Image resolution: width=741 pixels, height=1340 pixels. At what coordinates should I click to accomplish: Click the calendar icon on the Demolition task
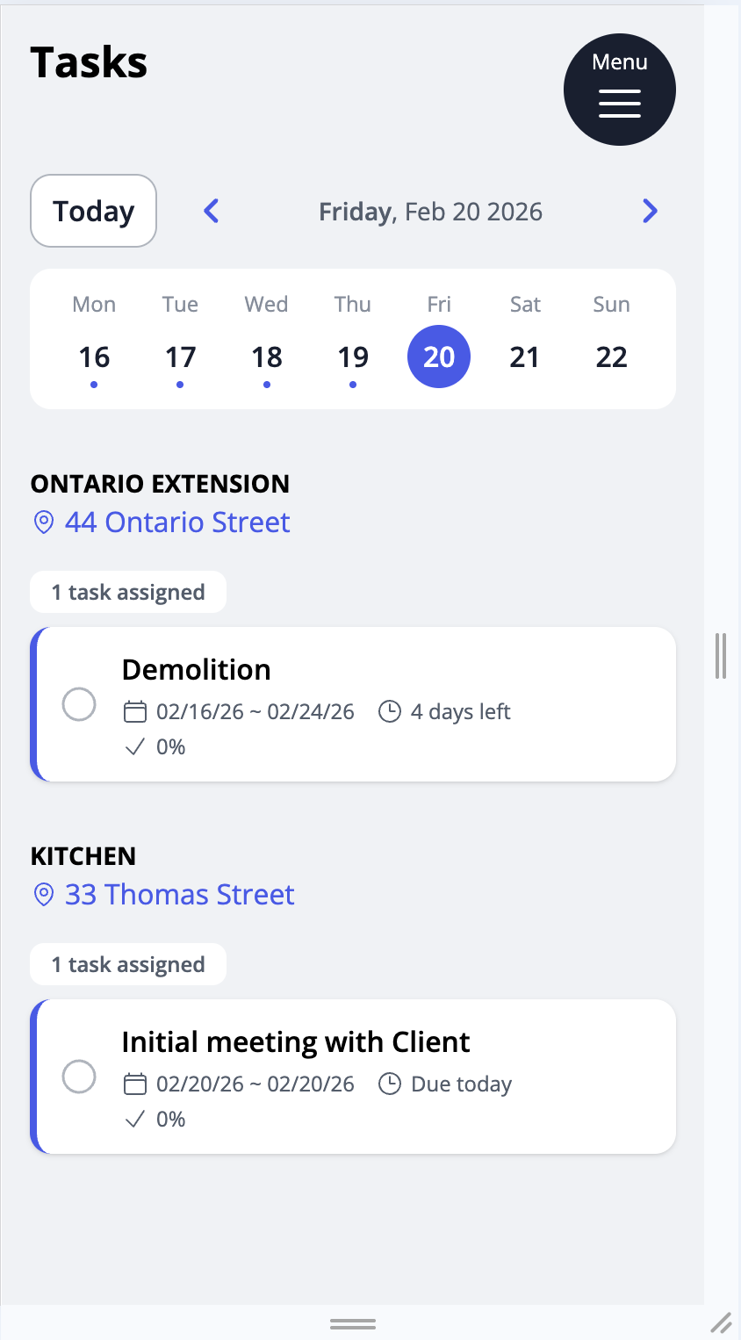coord(134,711)
